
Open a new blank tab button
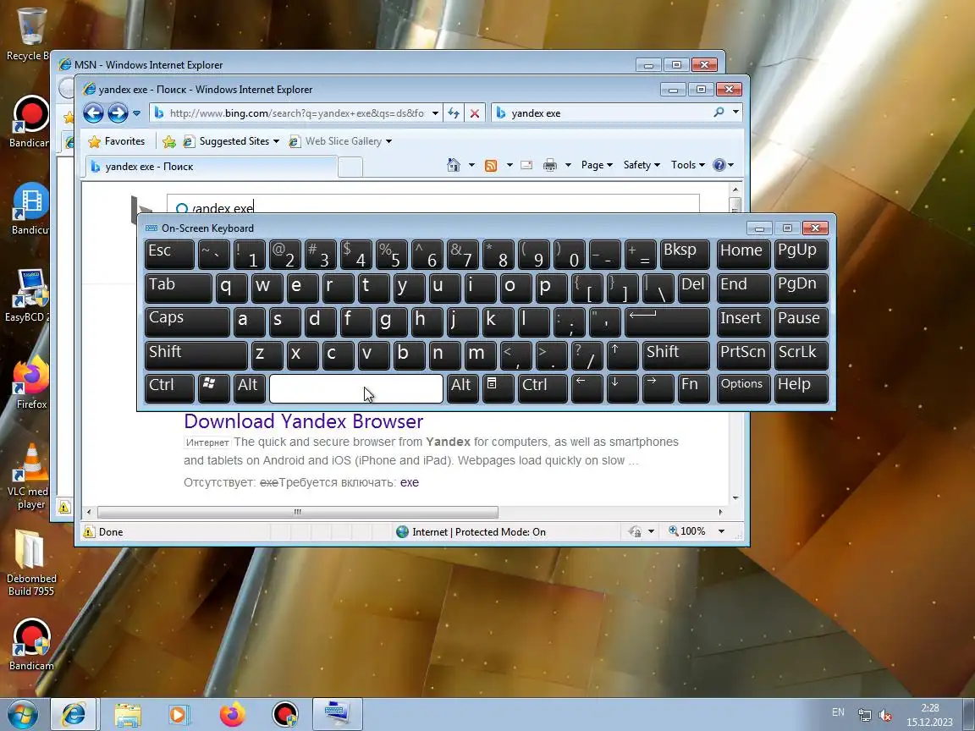350,167
